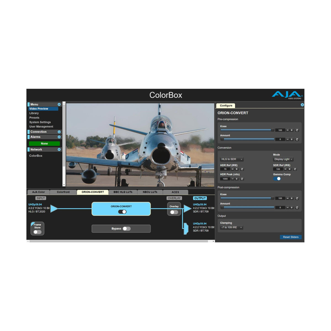
Task: Toggle the ORION-CONVERT node switch
Action: pyautogui.click(x=122, y=212)
